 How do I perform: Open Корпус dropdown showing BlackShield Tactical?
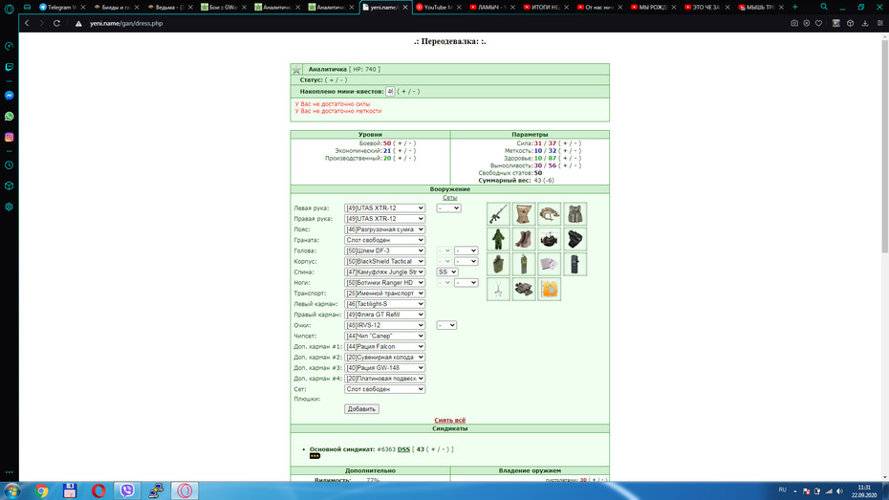click(x=384, y=261)
